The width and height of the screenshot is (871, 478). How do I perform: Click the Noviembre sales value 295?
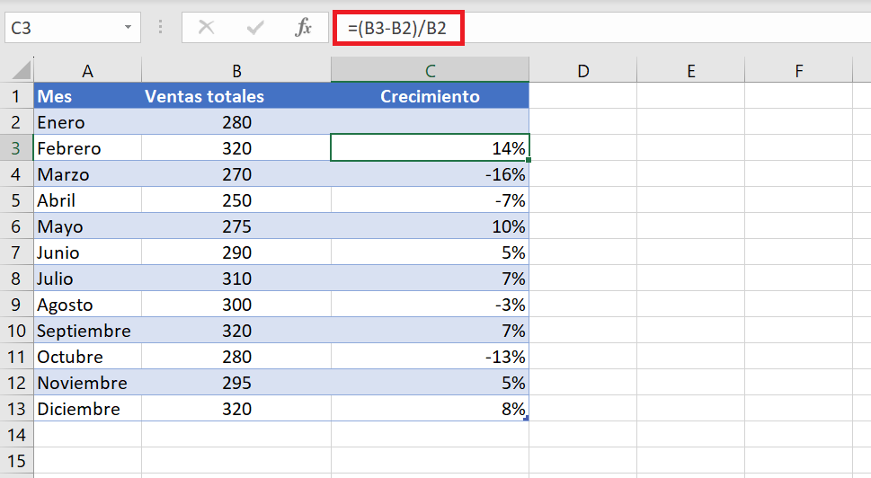click(236, 383)
